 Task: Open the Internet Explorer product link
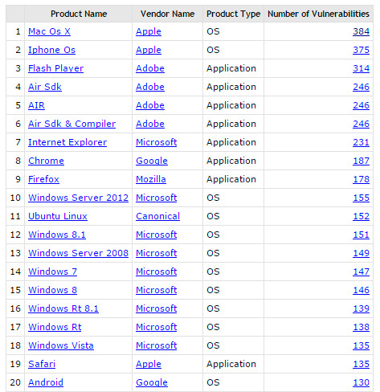[67, 142]
